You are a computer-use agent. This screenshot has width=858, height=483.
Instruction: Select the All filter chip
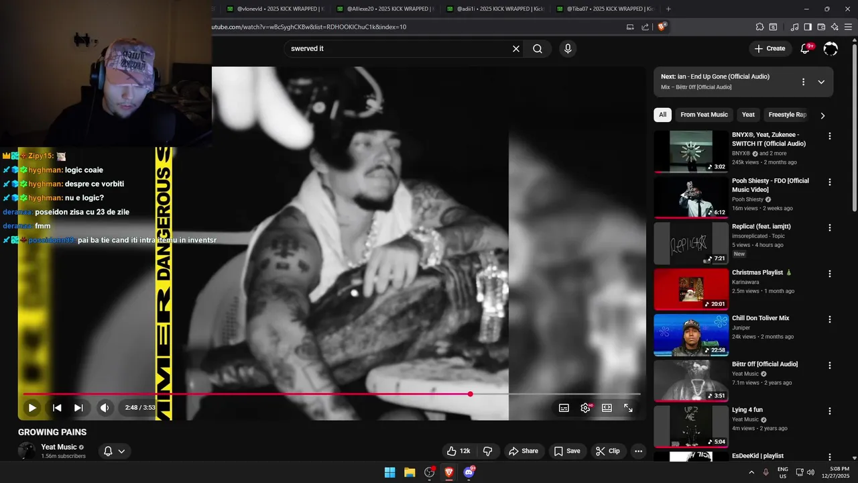coord(662,115)
